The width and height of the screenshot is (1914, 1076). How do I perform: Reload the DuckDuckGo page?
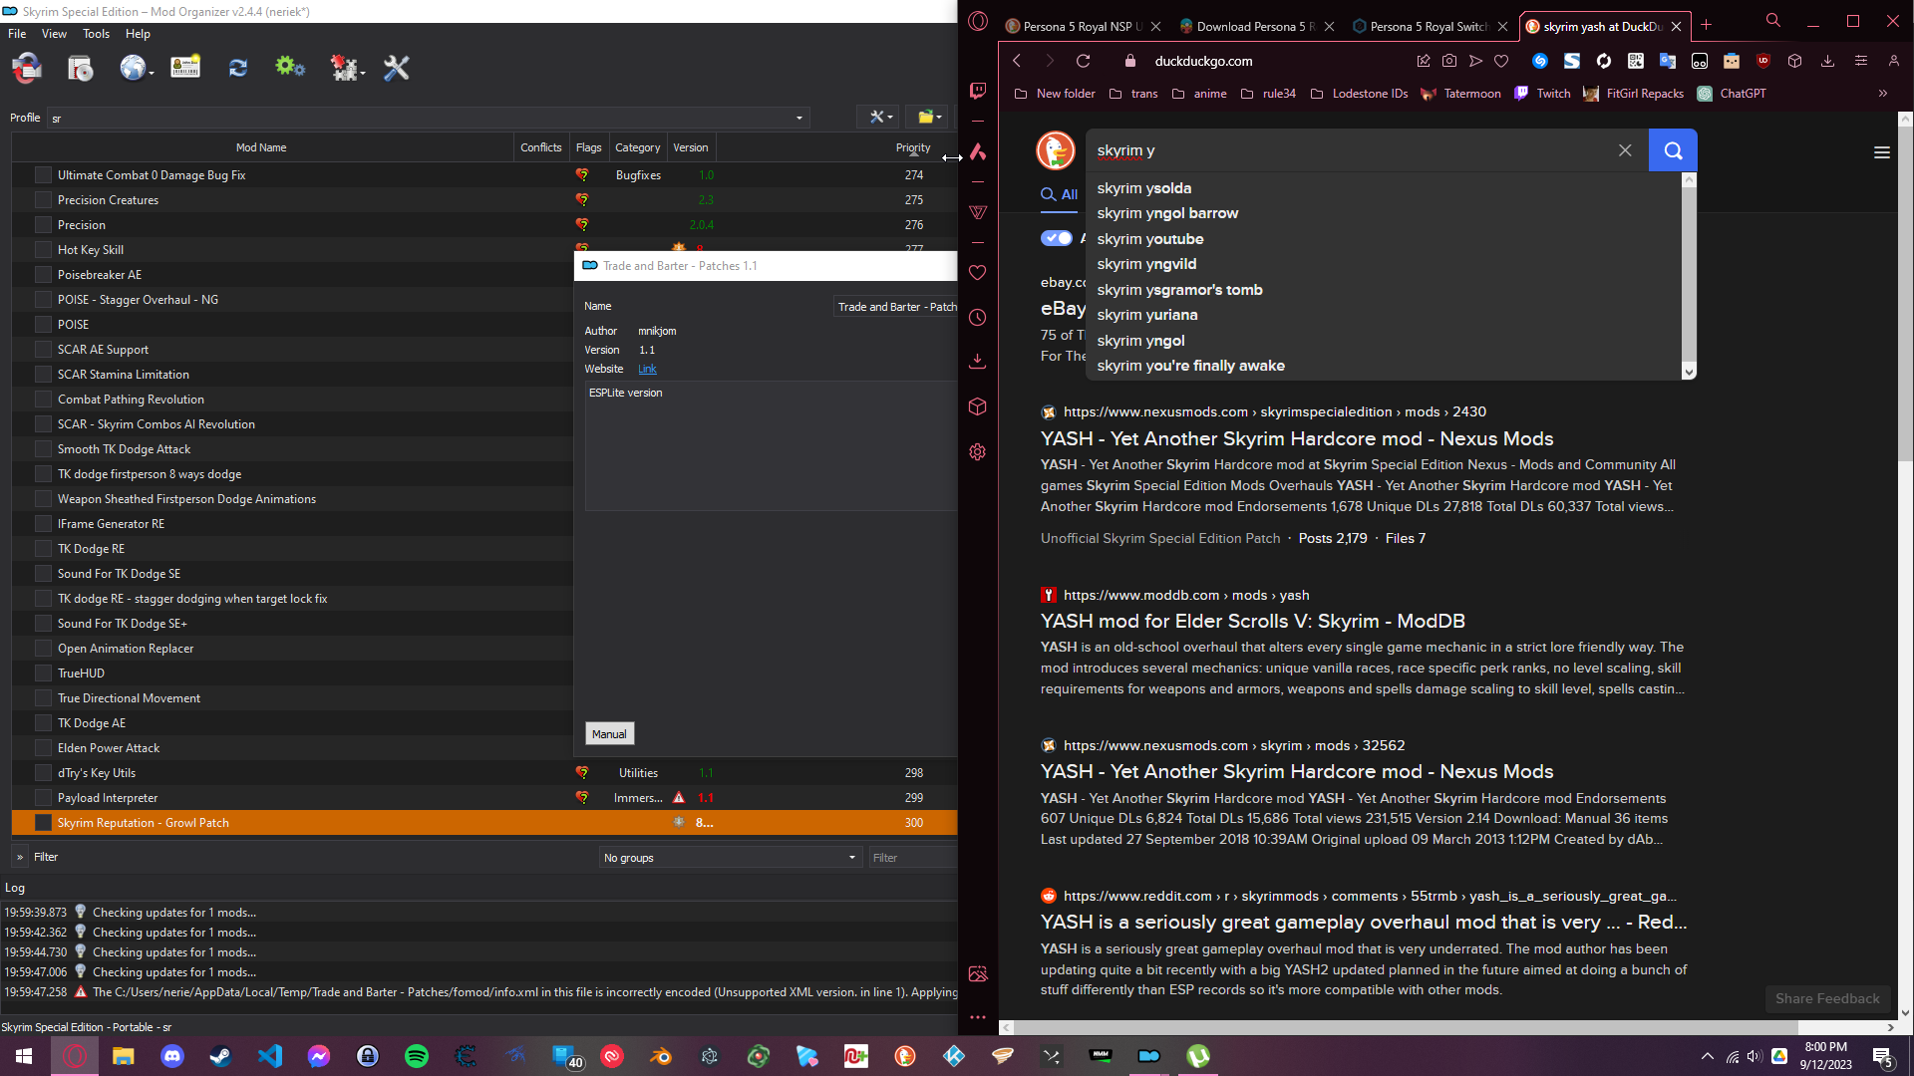[1083, 61]
